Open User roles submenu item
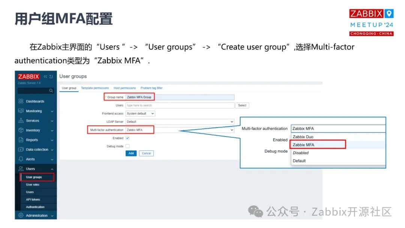Screen dimensions: 405x228 (x=33, y=184)
